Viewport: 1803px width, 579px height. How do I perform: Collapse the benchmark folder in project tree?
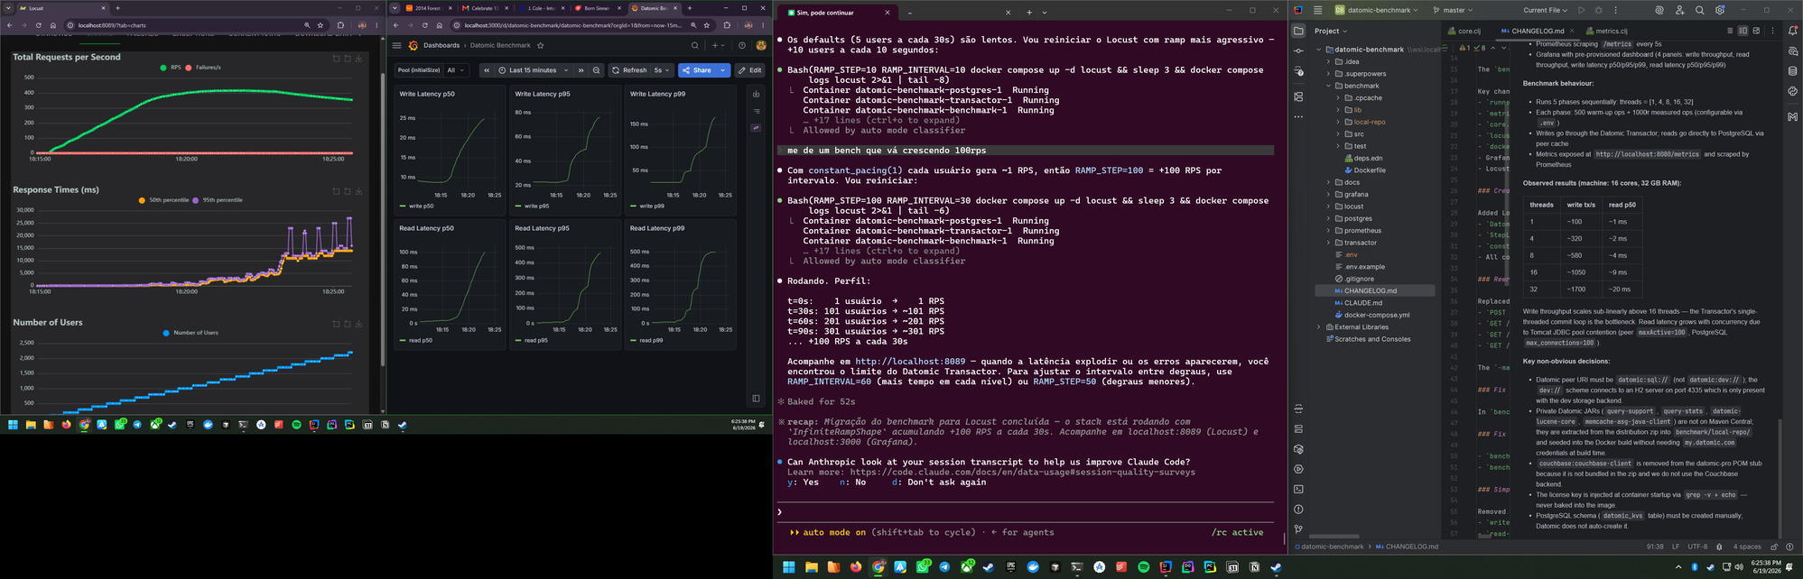(1328, 86)
